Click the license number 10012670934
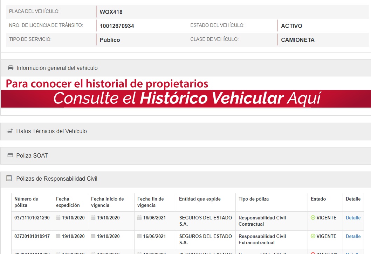This screenshot has width=371, height=254. tap(117, 26)
